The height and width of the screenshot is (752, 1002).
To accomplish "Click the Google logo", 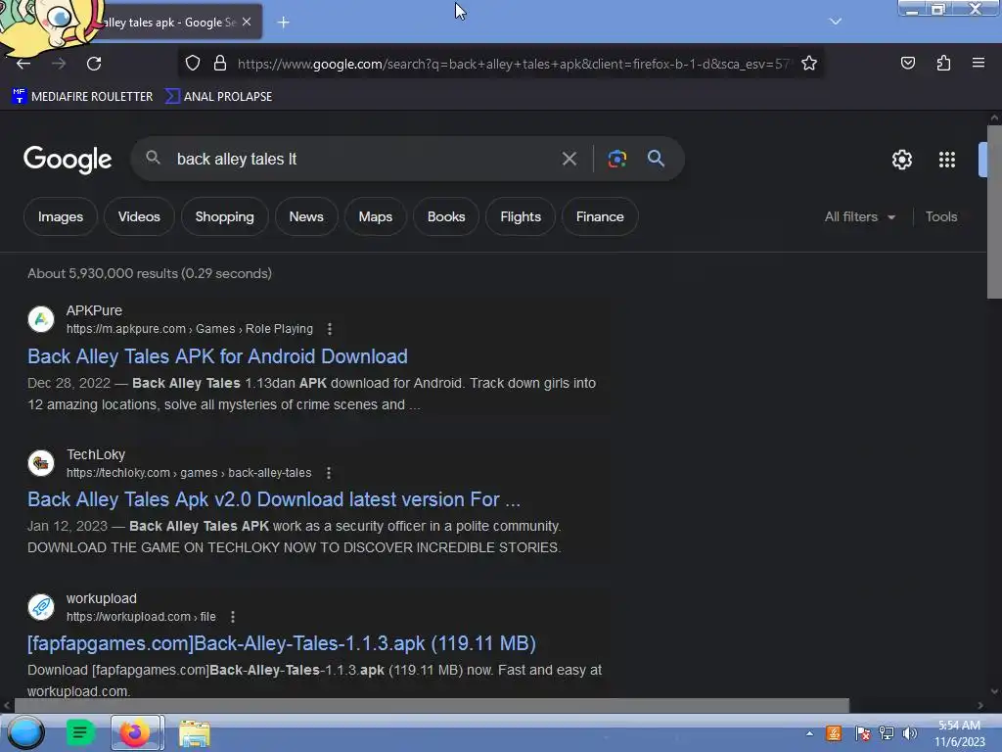I will coord(68,160).
